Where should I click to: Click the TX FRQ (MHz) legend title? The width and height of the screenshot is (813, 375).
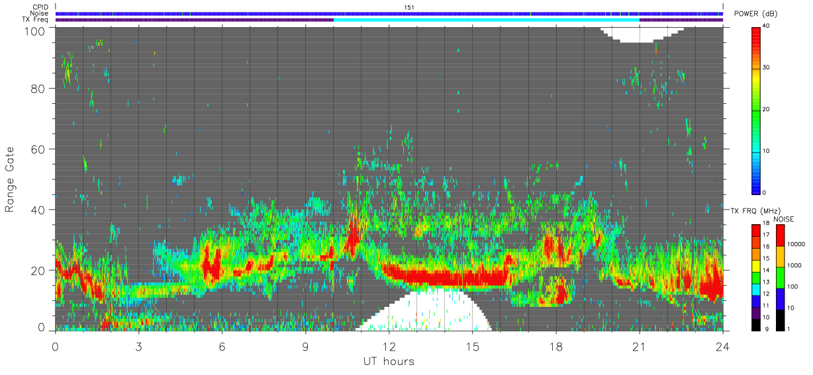pyautogui.click(x=749, y=212)
